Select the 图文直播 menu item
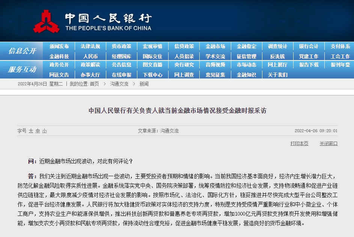 [152, 65]
